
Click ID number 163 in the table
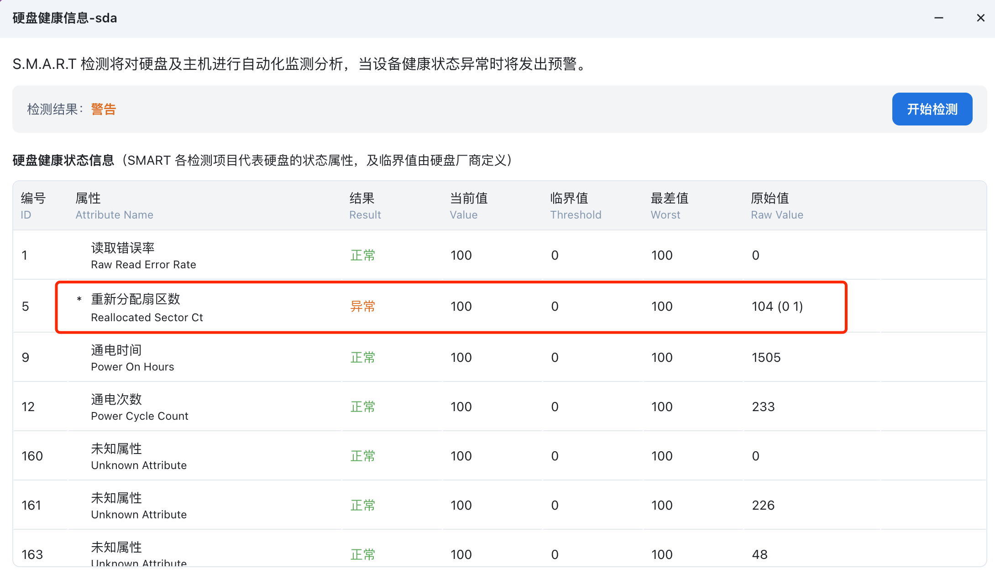tap(32, 554)
